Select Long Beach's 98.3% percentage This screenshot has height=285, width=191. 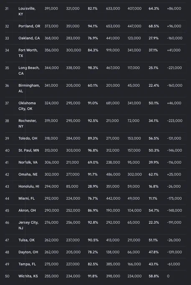pos(93,68)
